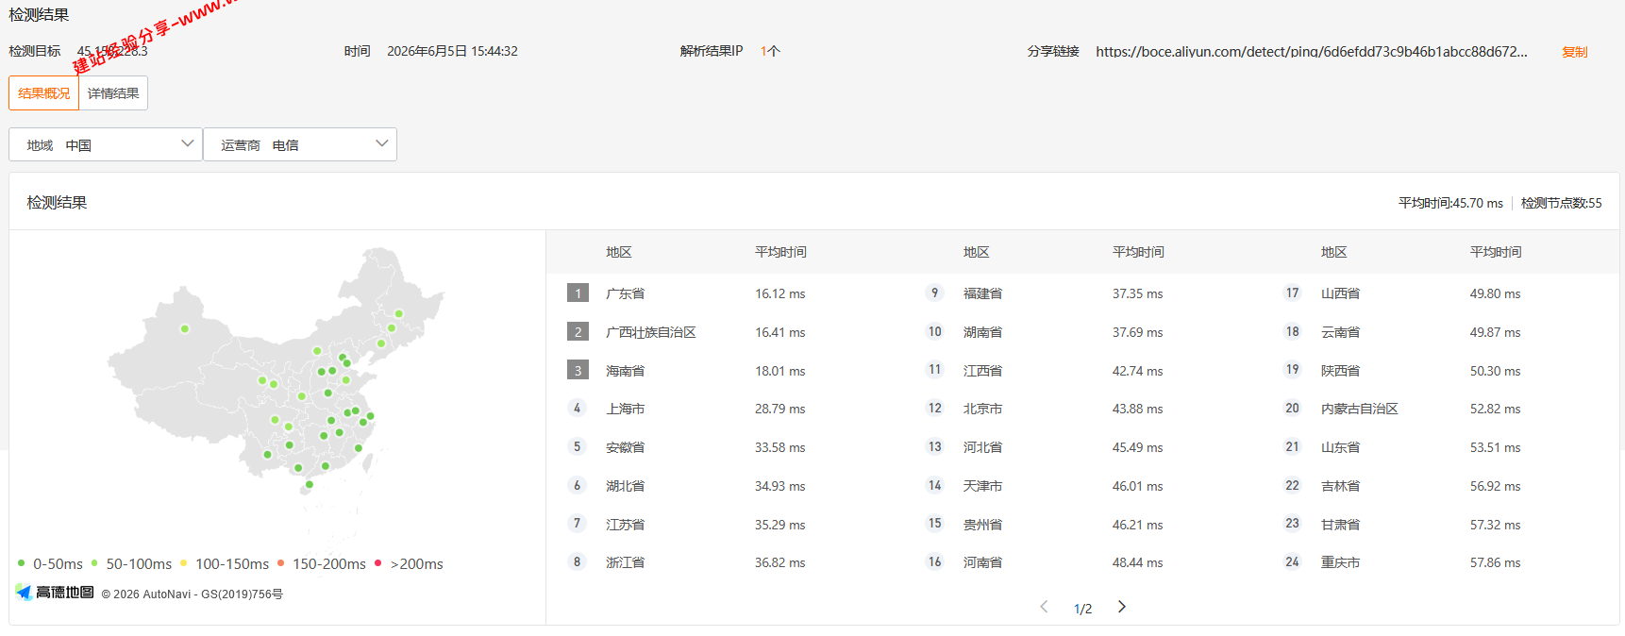1625x636 pixels.
Task: Click the 河南省 region name
Action: click(982, 562)
